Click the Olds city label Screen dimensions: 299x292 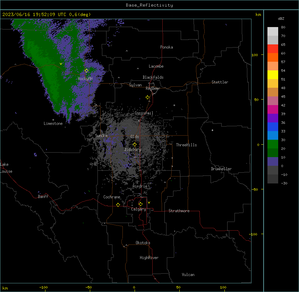(x=135, y=137)
